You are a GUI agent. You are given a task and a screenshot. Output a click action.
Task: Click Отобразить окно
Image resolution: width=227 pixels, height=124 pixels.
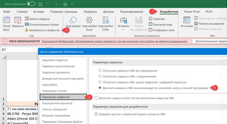point(162,30)
